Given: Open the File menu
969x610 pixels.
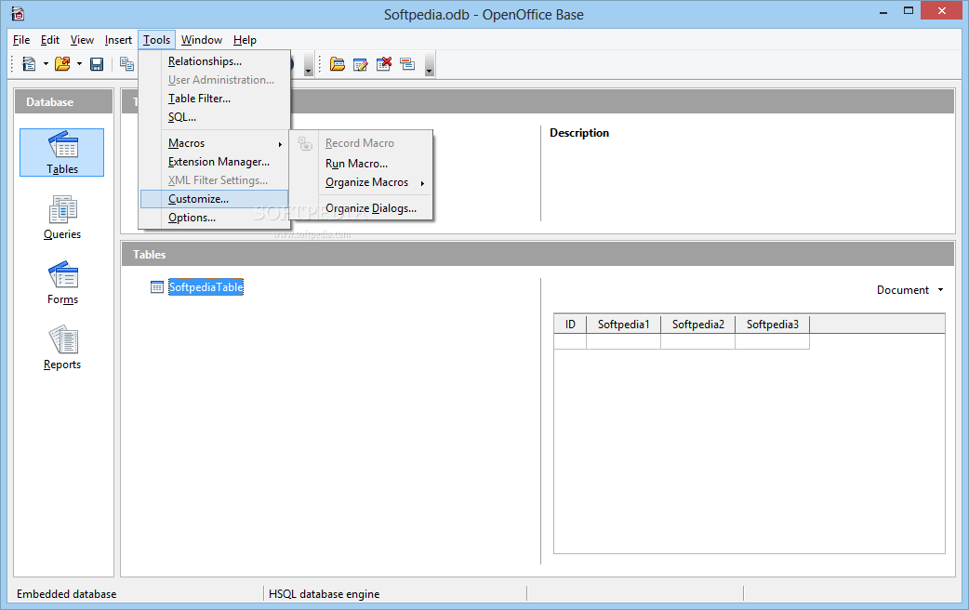Looking at the screenshot, I should click(21, 40).
